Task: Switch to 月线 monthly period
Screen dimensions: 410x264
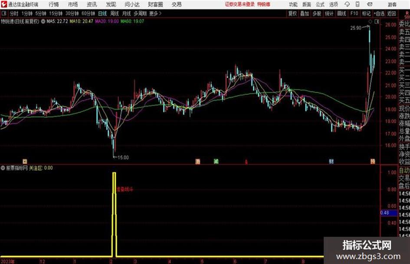Action: point(127,13)
